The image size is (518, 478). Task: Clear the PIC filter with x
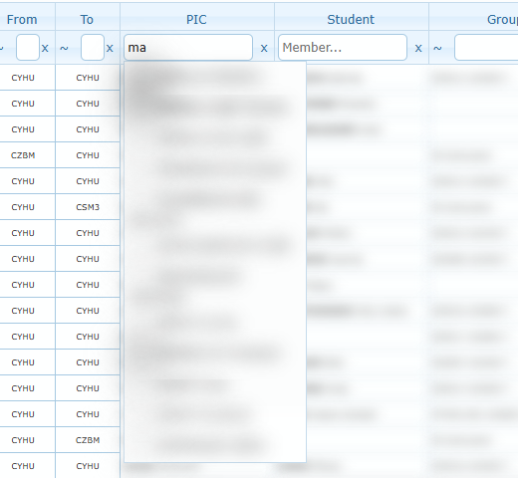coord(264,48)
